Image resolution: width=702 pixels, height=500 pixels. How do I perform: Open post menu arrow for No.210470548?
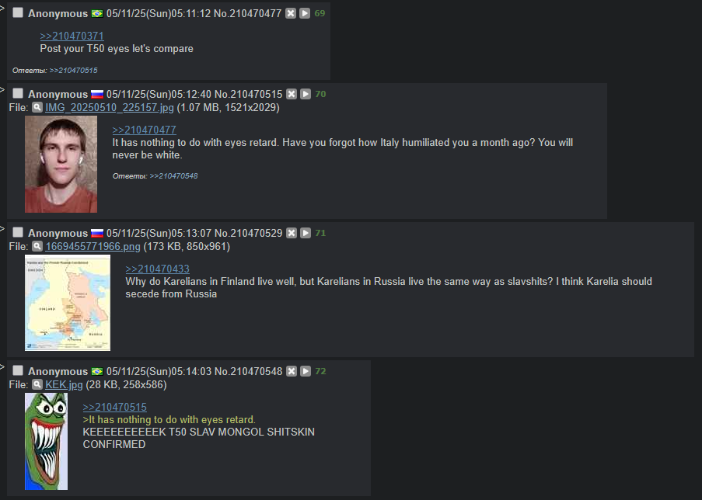306,371
